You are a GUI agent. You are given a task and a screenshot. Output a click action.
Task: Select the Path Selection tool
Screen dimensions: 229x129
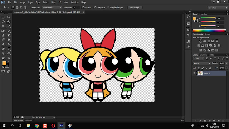coord(3,53)
